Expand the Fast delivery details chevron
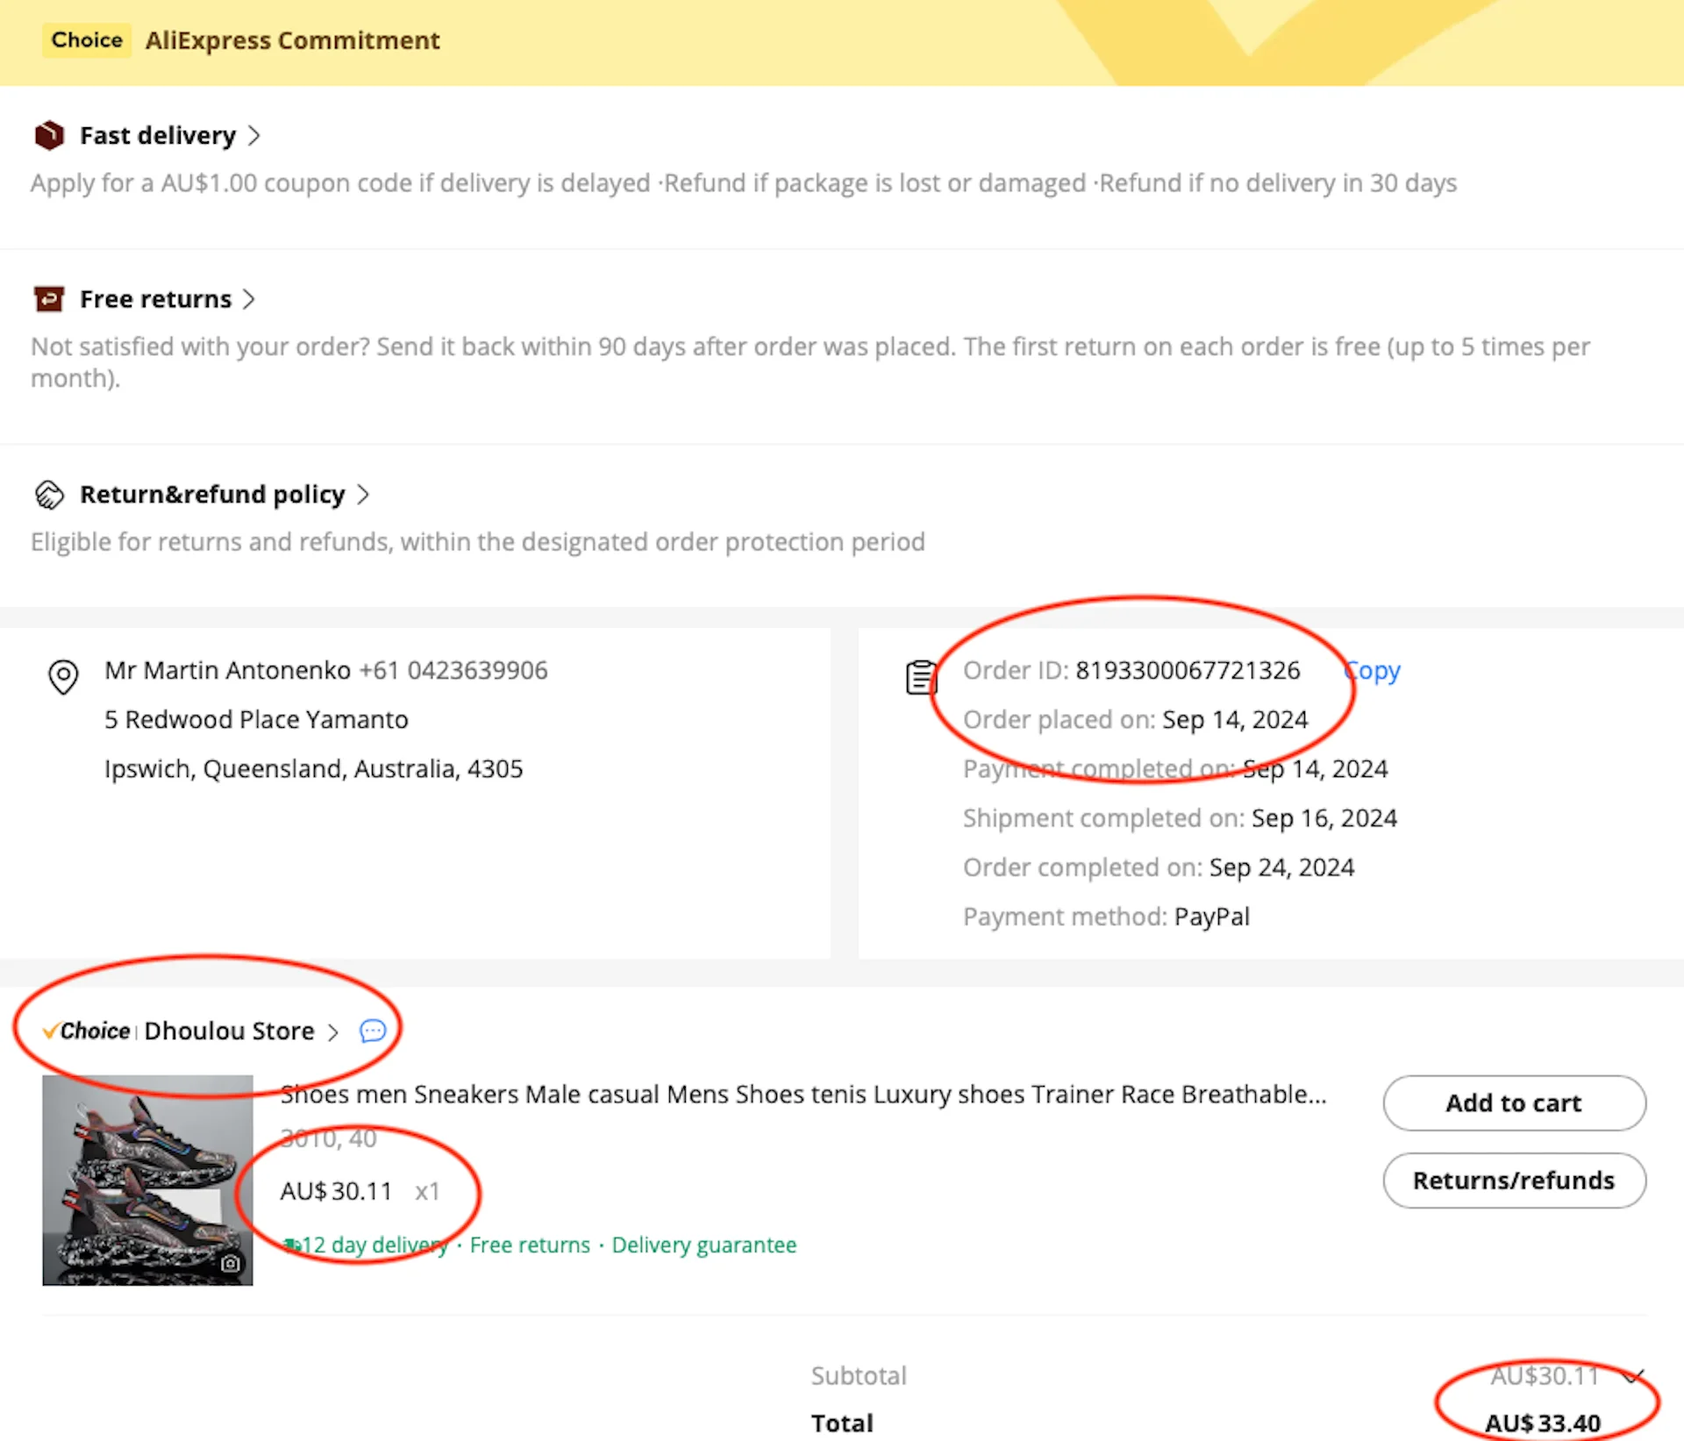The height and width of the screenshot is (1441, 1684). coord(254,136)
